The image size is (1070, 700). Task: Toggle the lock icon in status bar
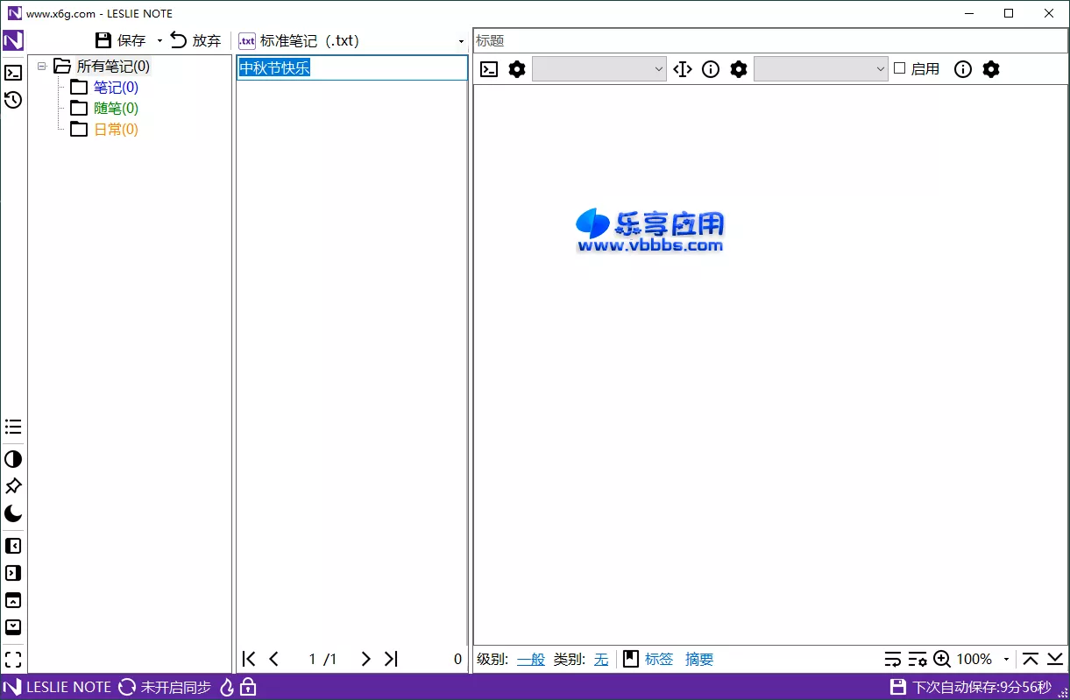coord(250,687)
